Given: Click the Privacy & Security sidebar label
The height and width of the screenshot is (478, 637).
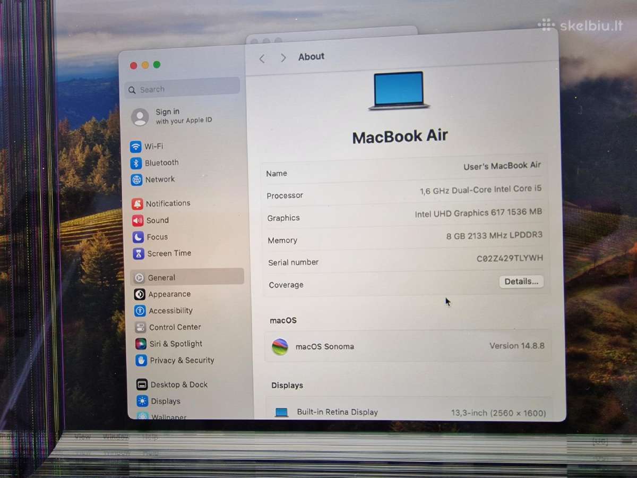Looking at the screenshot, I should (x=182, y=361).
